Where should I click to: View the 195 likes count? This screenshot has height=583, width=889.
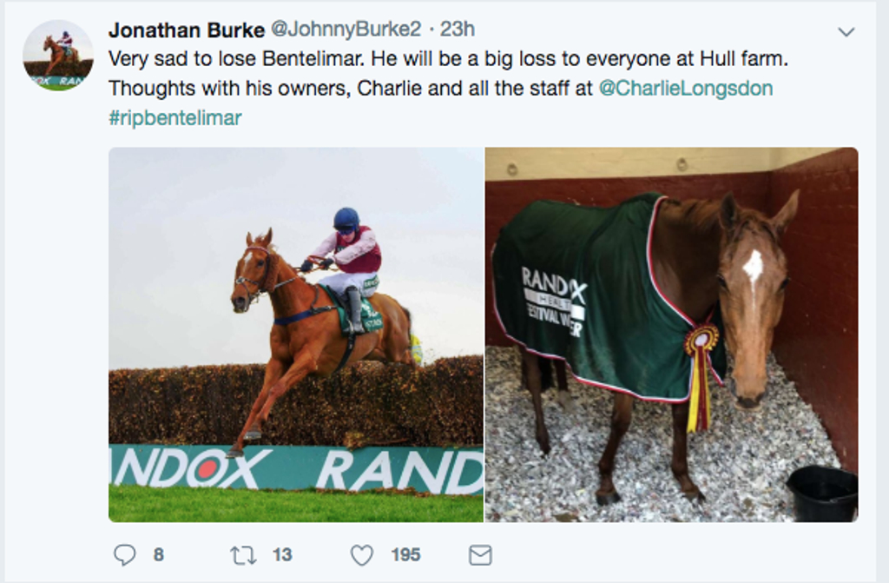click(405, 554)
